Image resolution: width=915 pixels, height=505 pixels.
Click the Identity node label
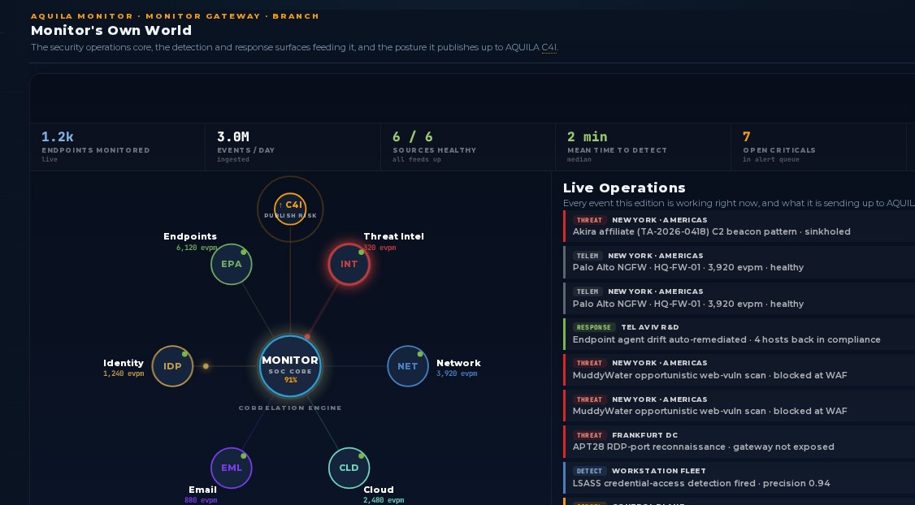click(x=124, y=363)
